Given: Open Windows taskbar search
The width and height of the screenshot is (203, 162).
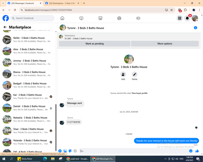Looking at the screenshot, I should coord(11,159).
